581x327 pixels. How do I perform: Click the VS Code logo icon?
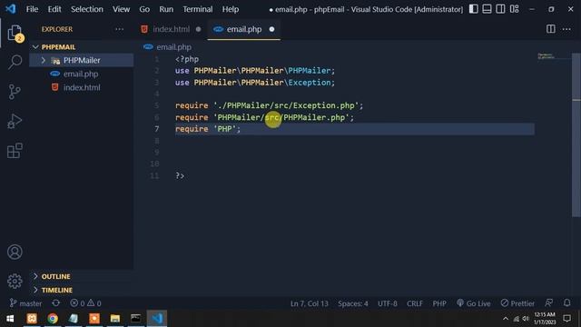[10, 9]
